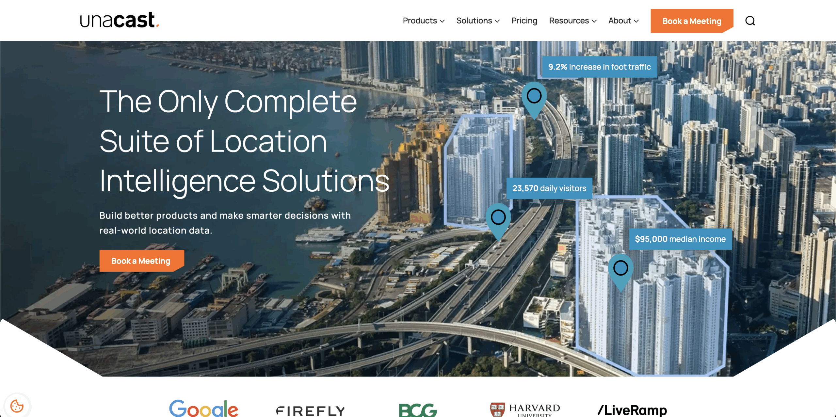Go to the Pricing page

(x=524, y=21)
